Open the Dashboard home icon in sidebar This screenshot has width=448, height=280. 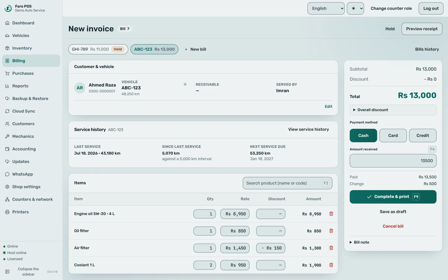tap(7, 23)
